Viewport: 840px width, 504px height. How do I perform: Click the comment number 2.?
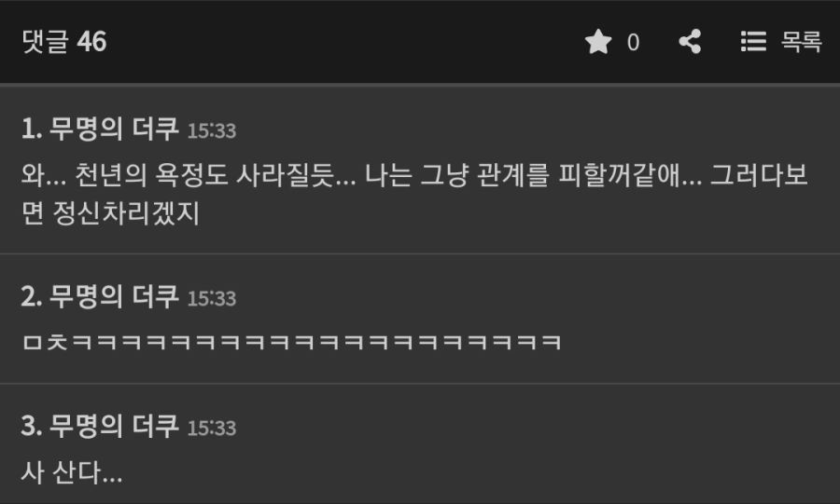(32, 296)
